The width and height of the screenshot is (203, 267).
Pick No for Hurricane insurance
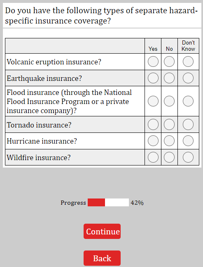coord(169,141)
